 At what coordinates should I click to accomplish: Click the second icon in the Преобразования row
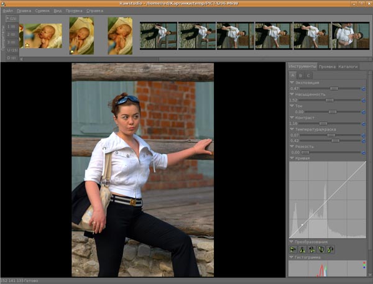(x=303, y=249)
